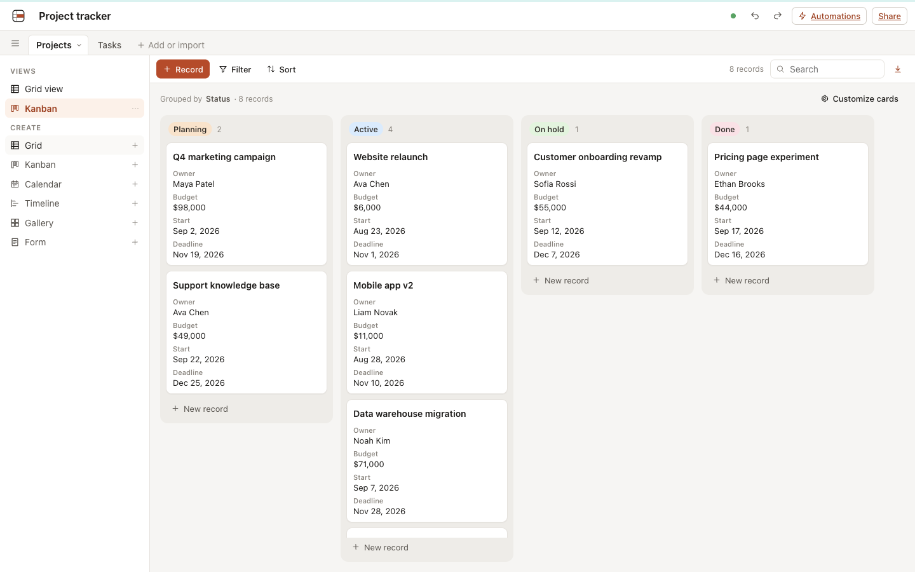Click the undo arrow icon

[755, 16]
